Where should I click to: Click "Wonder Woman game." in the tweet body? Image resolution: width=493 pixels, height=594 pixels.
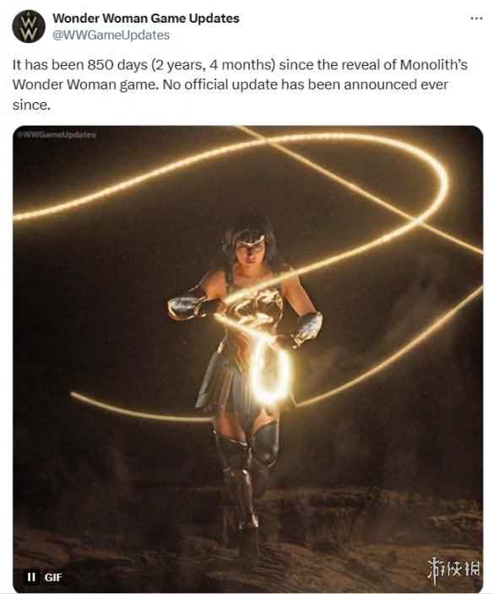85,85
